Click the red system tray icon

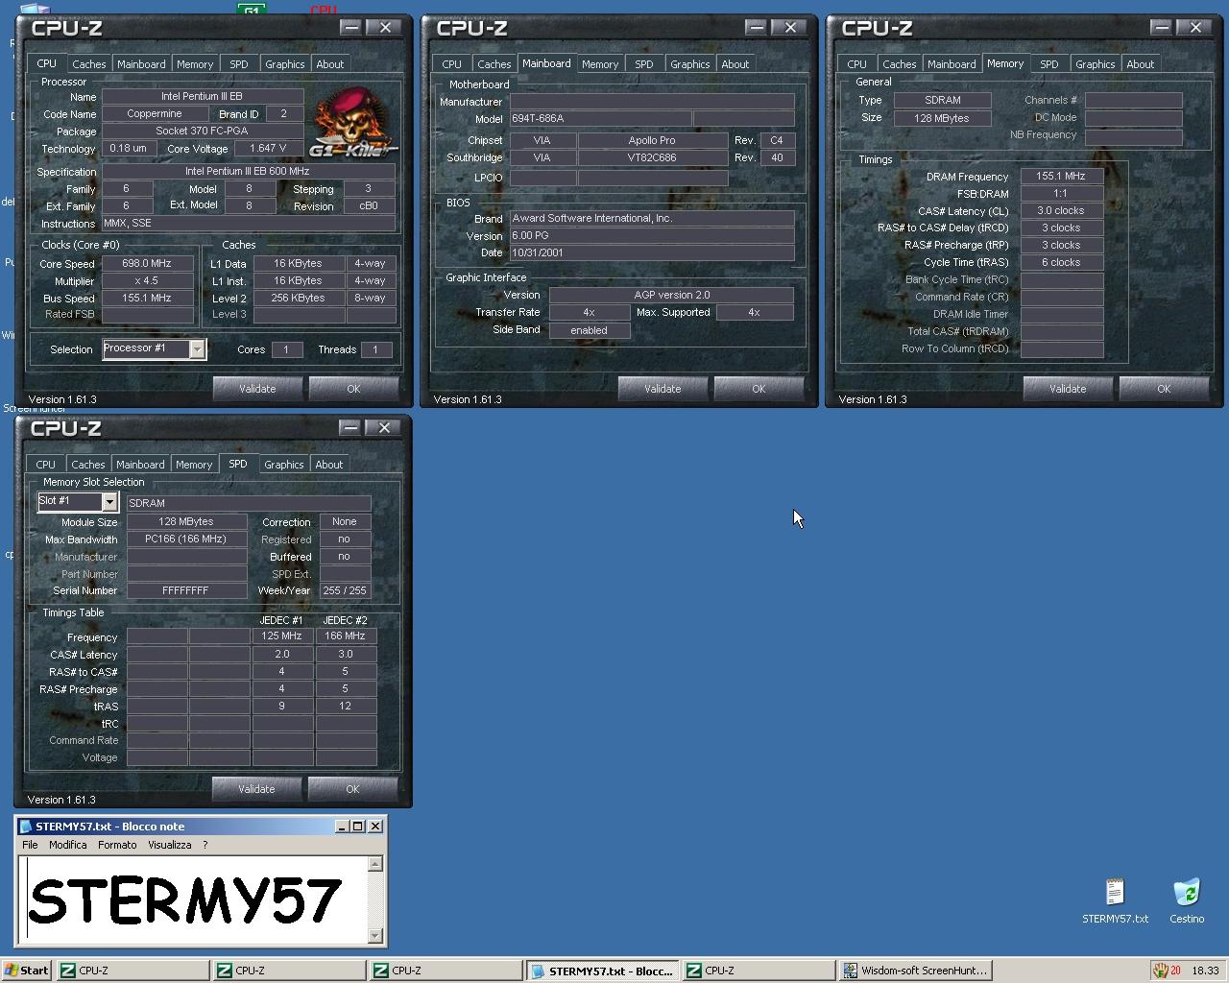click(1160, 971)
